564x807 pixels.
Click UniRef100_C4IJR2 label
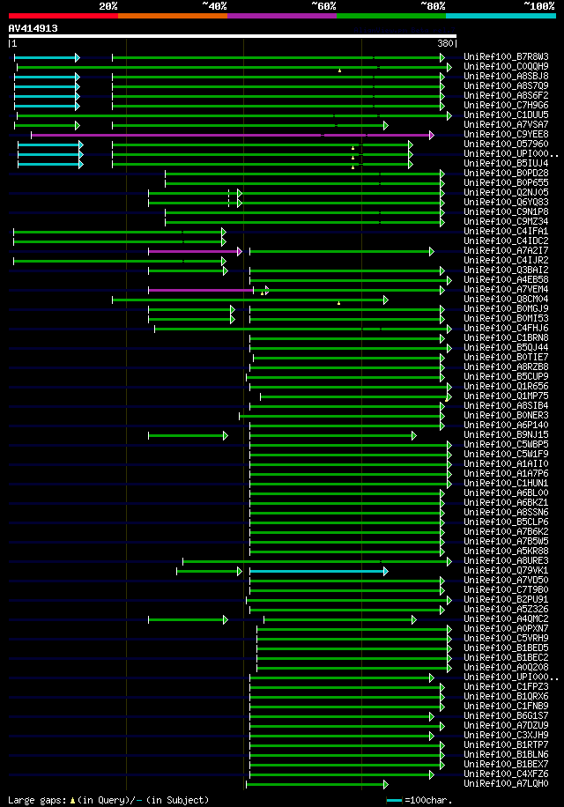[506, 261]
